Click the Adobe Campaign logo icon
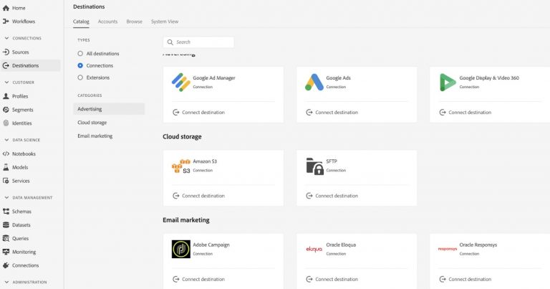 coord(180,249)
